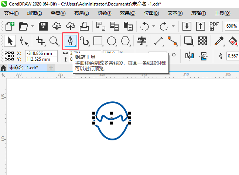
Task: Click the cloud upload icon
Action: coord(71,26)
